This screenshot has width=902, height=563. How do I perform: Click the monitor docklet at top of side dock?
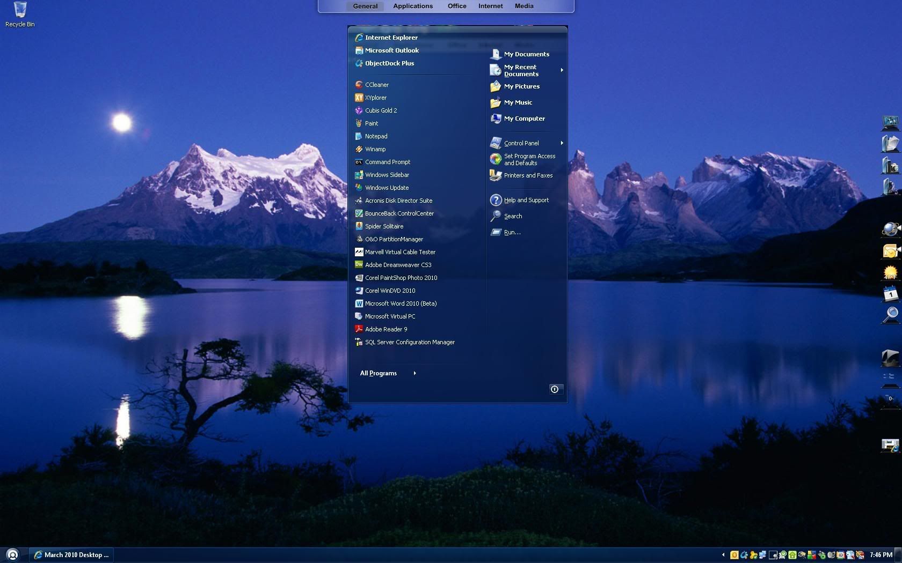(890, 123)
